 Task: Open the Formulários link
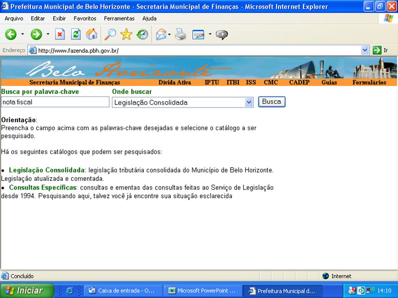pyautogui.click(x=369, y=82)
